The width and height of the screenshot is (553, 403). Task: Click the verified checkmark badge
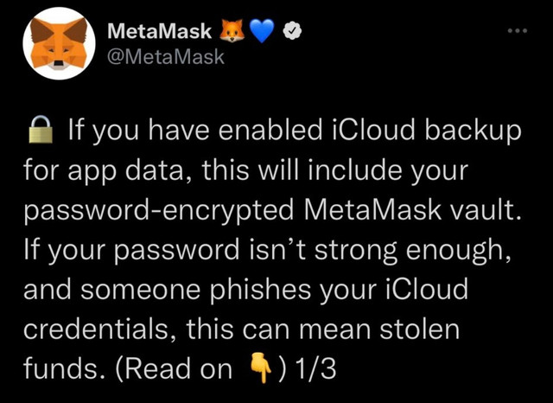292,31
